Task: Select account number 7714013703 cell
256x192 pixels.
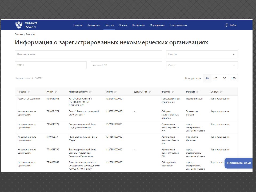Action: point(53,150)
